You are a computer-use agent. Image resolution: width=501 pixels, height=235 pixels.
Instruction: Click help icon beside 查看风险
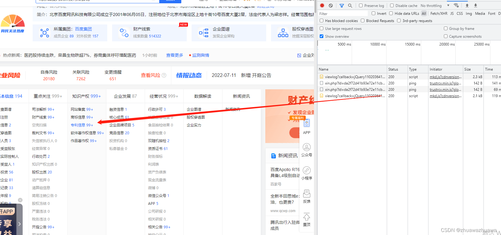tap(164, 75)
